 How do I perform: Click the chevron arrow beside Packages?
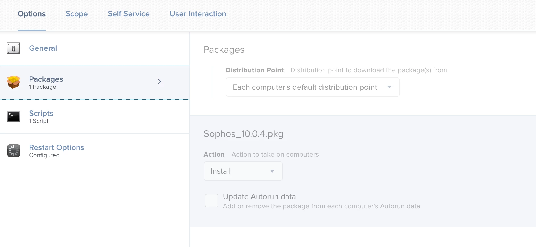(x=160, y=81)
